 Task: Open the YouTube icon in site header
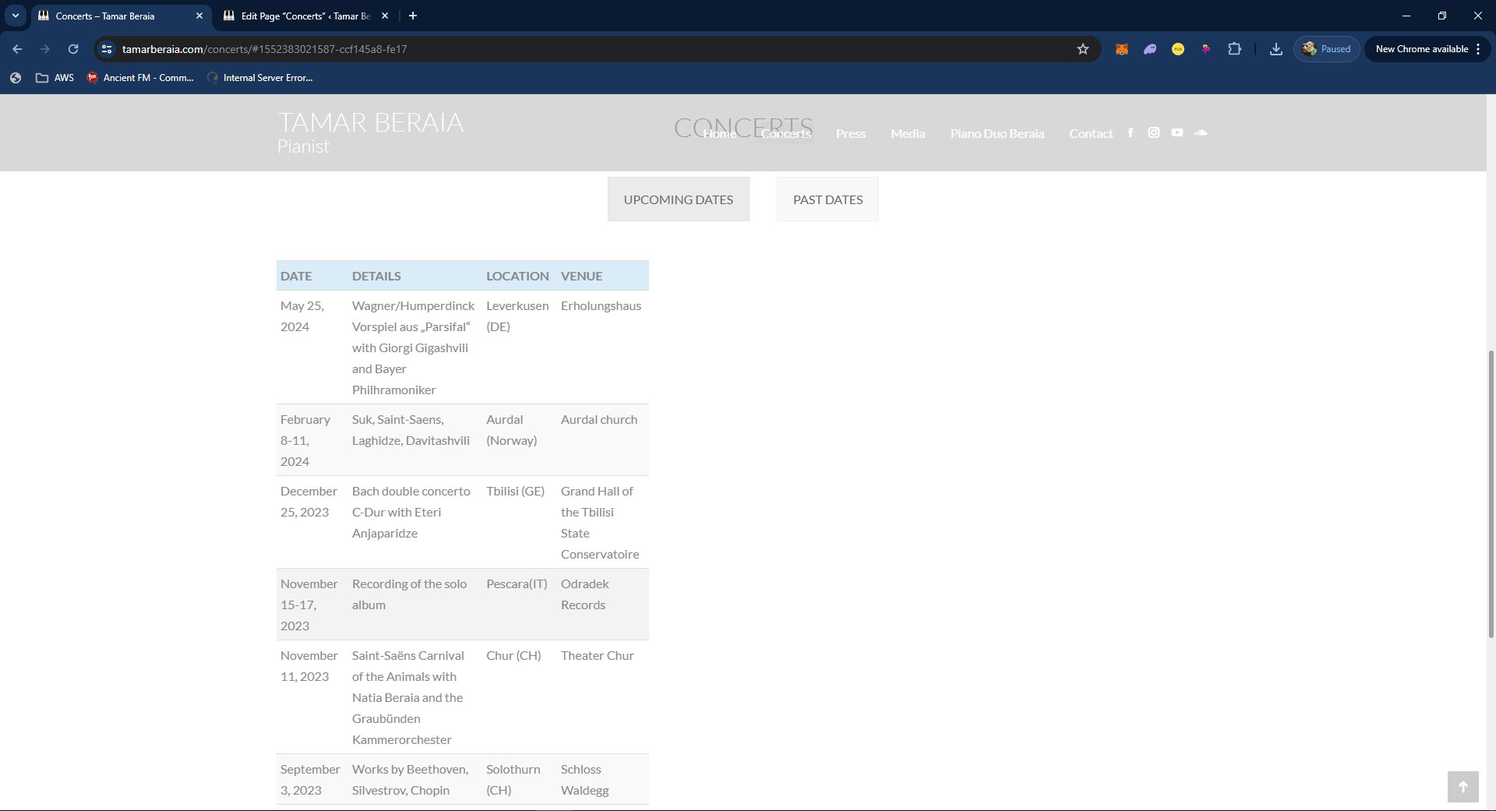click(x=1177, y=133)
